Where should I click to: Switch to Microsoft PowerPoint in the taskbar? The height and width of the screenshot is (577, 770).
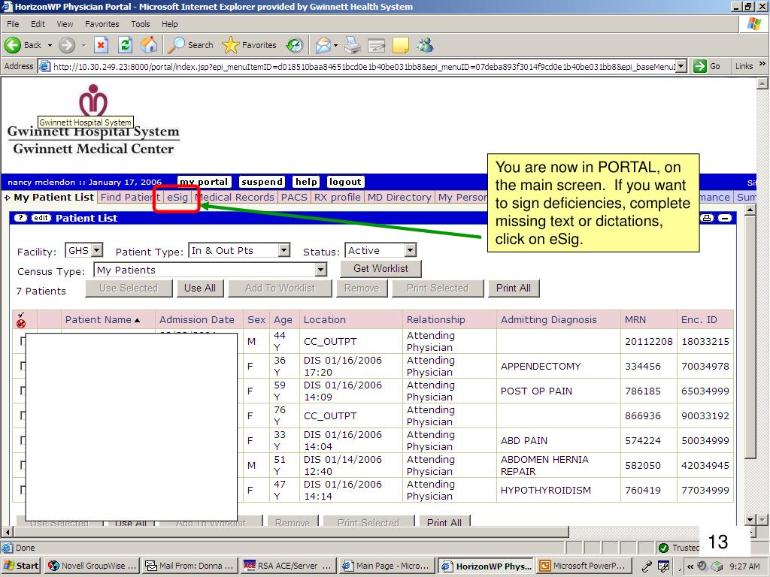[x=583, y=566]
